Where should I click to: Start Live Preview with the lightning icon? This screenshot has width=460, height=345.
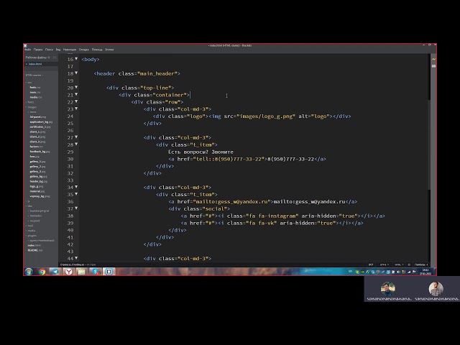(433, 59)
